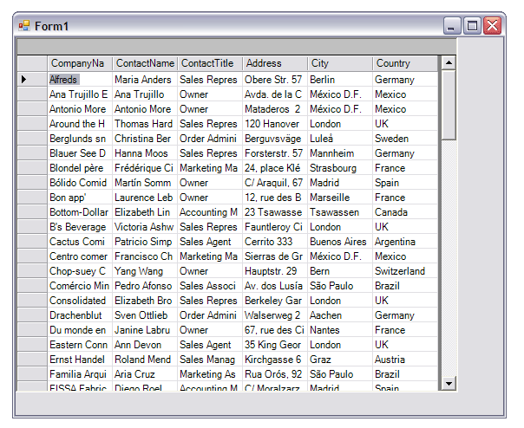The width and height of the screenshot is (524, 428).
Task: Sort by the Address column header
Action: [x=275, y=63]
